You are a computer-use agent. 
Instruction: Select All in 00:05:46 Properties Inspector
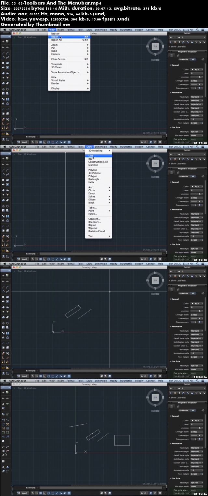(x=193, y=411)
